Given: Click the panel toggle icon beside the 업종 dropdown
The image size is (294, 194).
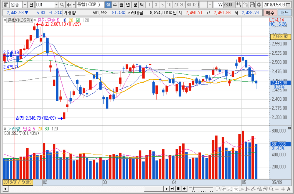Looking at the screenshot, I should pyautogui.click(x=6, y=4).
